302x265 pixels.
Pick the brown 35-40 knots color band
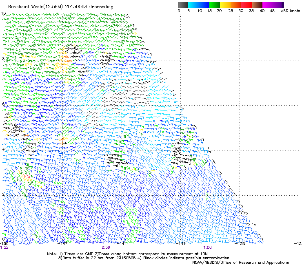click(257, 5)
